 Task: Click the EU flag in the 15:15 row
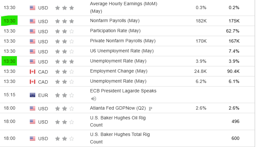[x=32, y=95]
